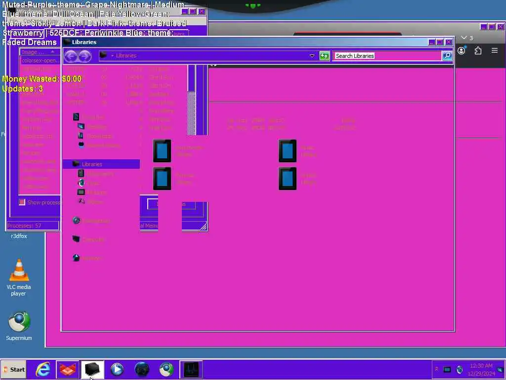Open browser account profile icon
The height and width of the screenshot is (380, 506).
coord(462,50)
